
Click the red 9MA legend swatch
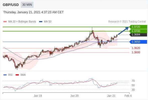coord(17,75)
